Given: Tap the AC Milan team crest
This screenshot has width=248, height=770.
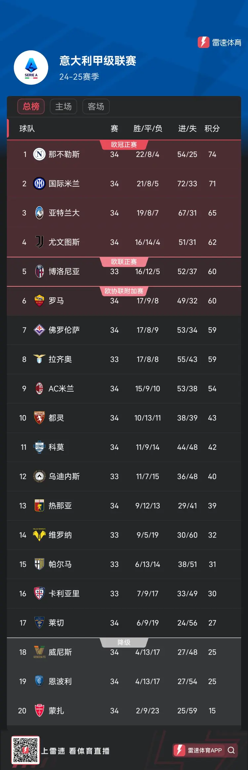Looking at the screenshot, I should click(39, 388).
